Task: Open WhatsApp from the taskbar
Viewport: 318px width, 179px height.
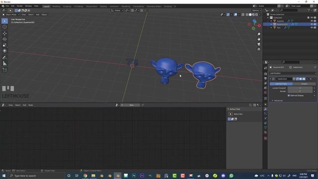Action: 232,176
